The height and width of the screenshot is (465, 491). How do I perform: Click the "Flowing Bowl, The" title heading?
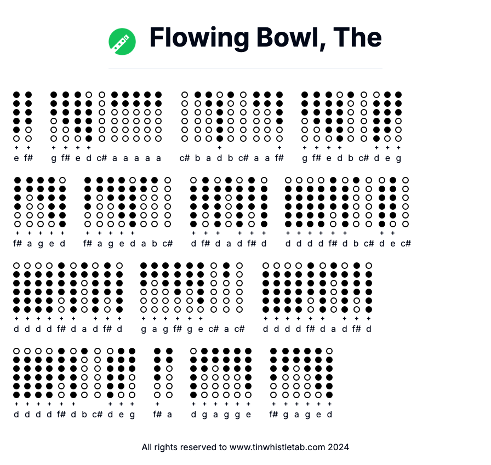click(x=265, y=37)
